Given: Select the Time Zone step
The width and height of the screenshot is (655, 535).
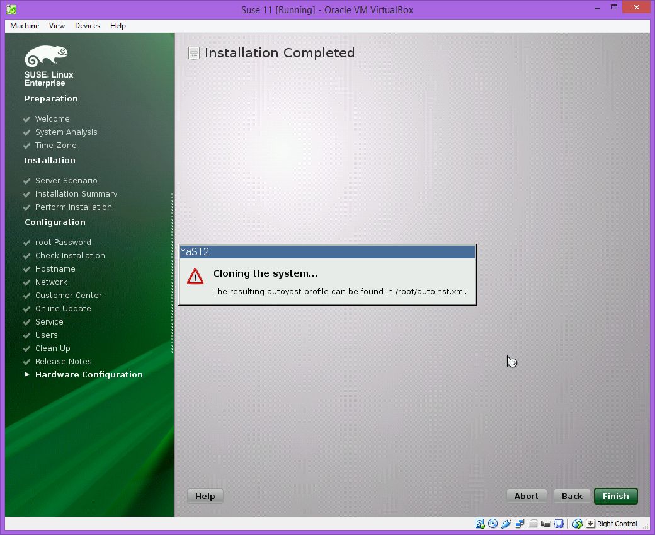Looking at the screenshot, I should point(55,146).
